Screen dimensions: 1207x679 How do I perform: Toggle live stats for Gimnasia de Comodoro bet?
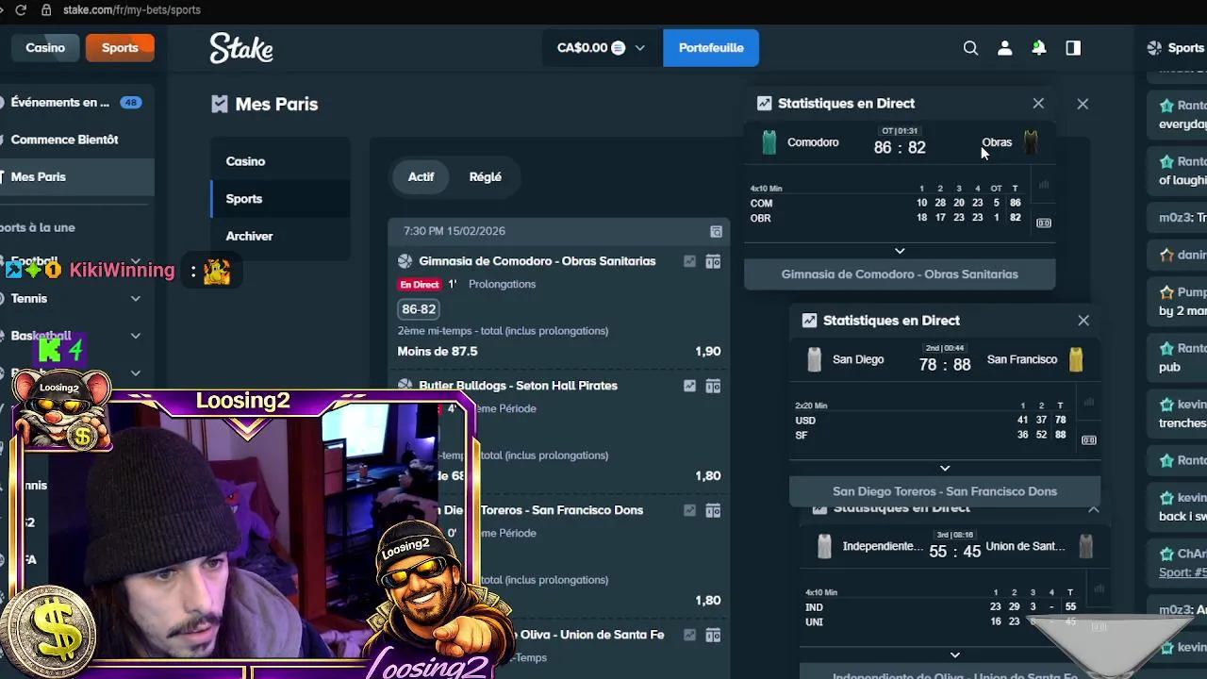[x=689, y=261]
